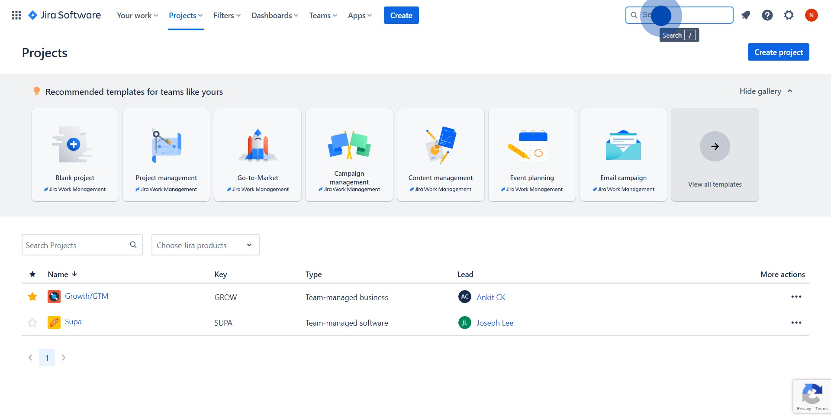Image resolution: width=831 pixels, height=420 pixels.
Task: Click Ankit CK's AC avatar
Action: tap(465, 297)
